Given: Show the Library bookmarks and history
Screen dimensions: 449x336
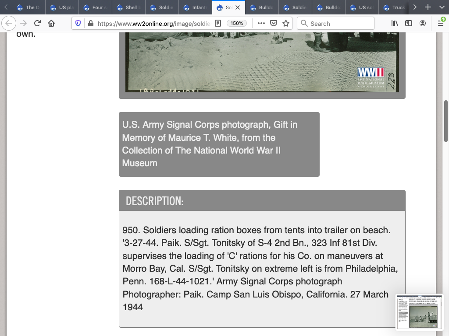Looking at the screenshot, I should point(395,24).
